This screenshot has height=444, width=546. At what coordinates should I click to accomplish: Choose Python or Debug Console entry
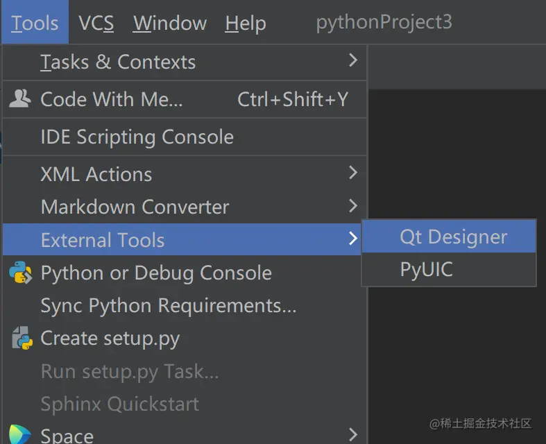pos(156,273)
